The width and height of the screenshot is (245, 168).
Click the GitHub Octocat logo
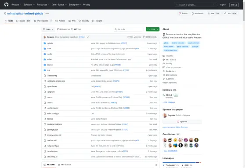(x=7, y=4)
